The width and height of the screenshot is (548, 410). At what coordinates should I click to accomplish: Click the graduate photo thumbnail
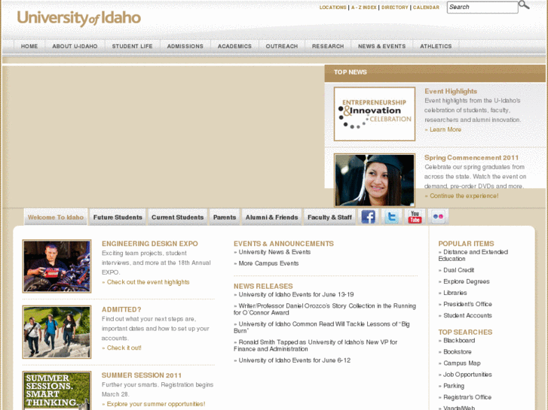(x=375, y=180)
